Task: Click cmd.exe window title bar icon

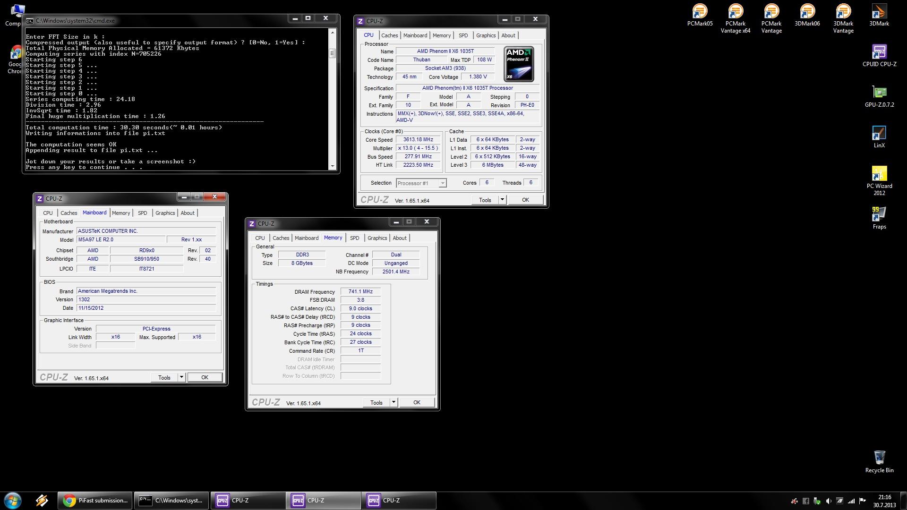Action: coord(30,21)
